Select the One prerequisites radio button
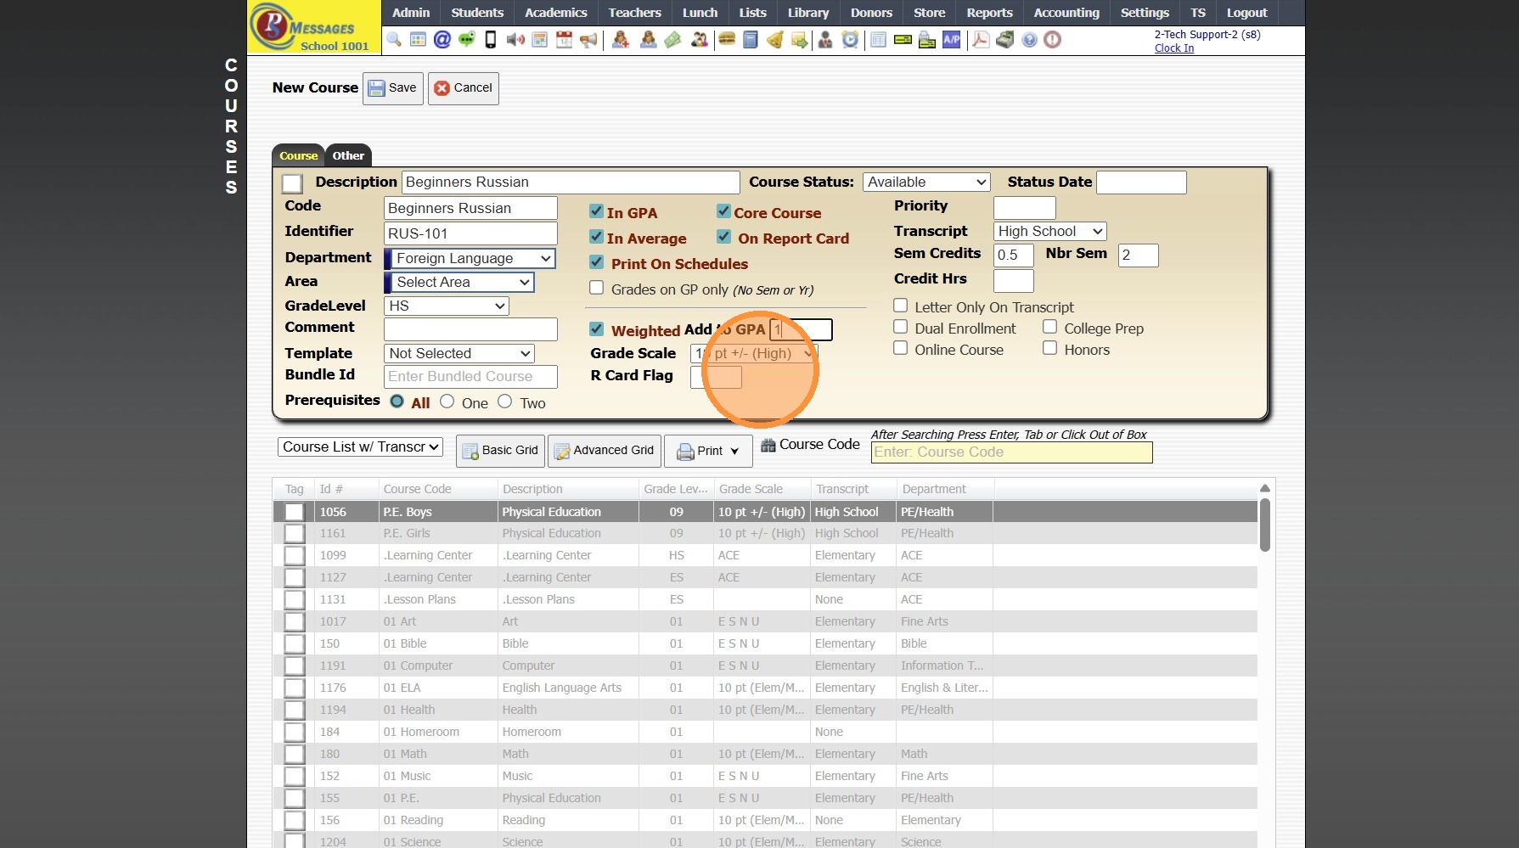 pyautogui.click(x=447, y=402)
